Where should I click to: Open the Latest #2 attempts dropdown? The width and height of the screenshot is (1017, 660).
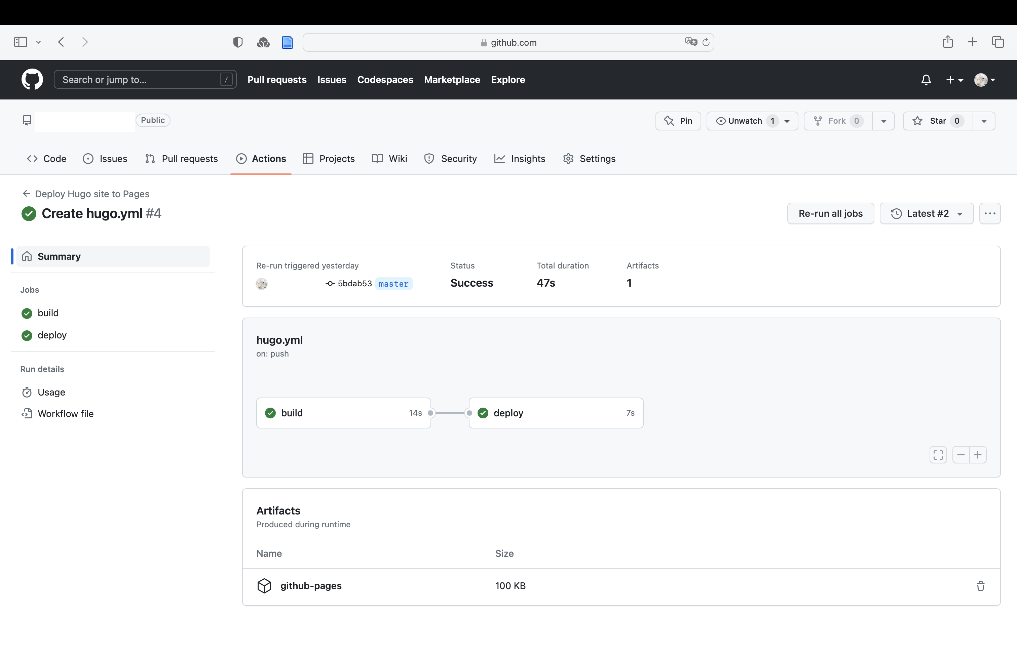coord(927,213)
